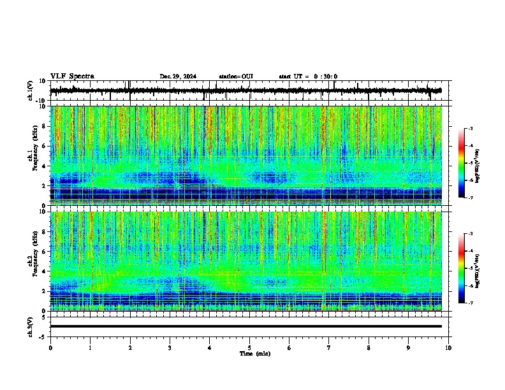
Task: Click the time axis tick label "0"
Action: pos(50,348)
